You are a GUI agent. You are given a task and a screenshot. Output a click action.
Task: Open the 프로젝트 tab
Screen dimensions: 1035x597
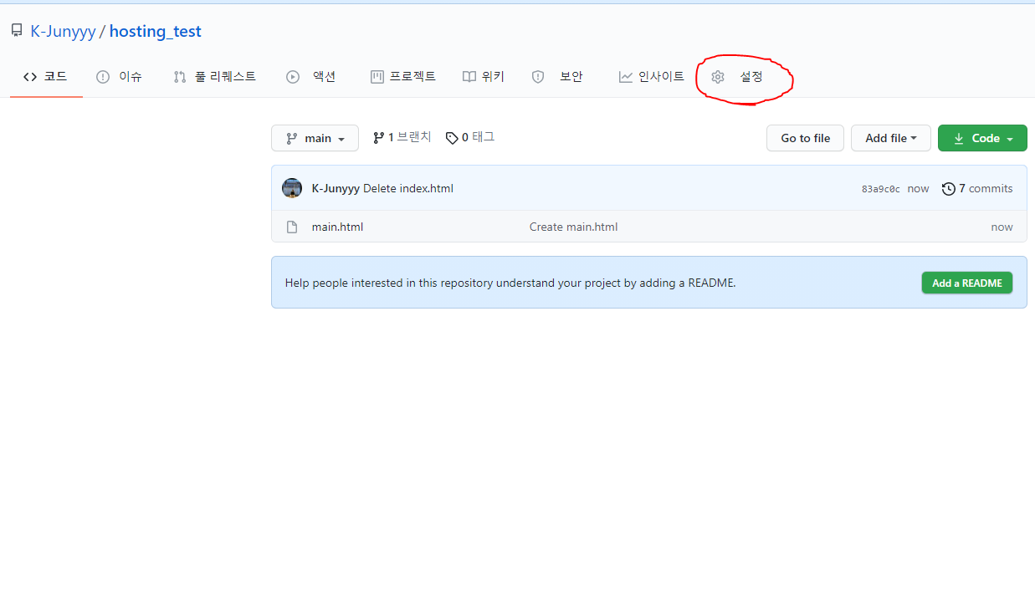(403, 77)
